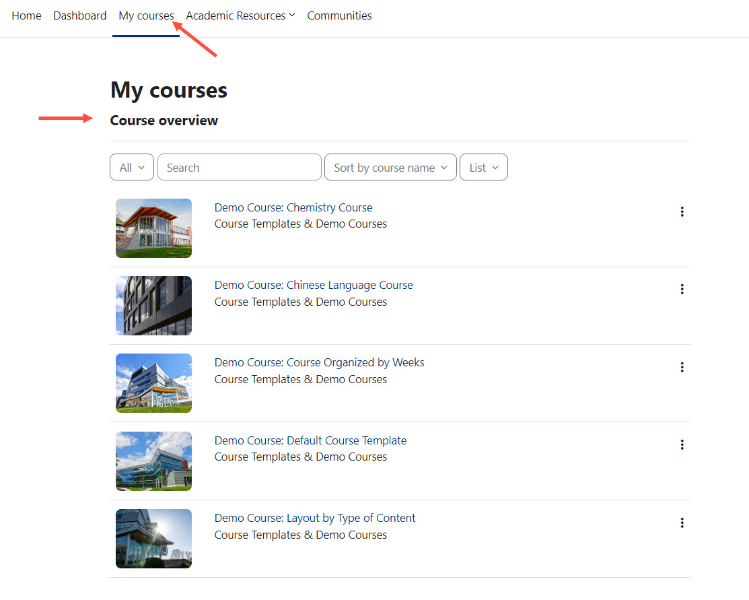749x600 pixels.
Task: Open the kebab menu beside Chinese Language Course
Action: click(682, 289)
